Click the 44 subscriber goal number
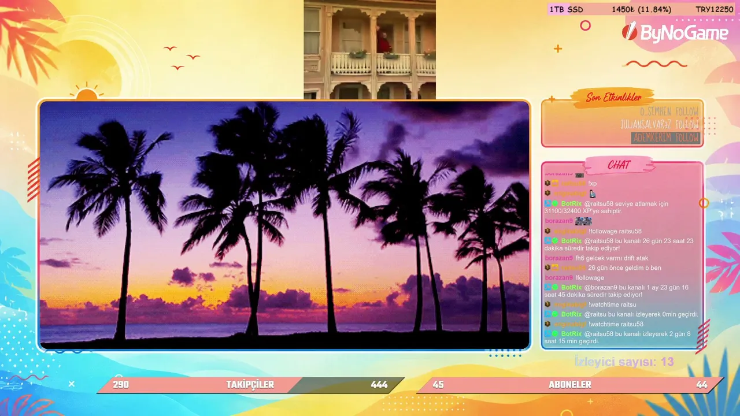The image size is (740, 416). click(x=702, y=385)
